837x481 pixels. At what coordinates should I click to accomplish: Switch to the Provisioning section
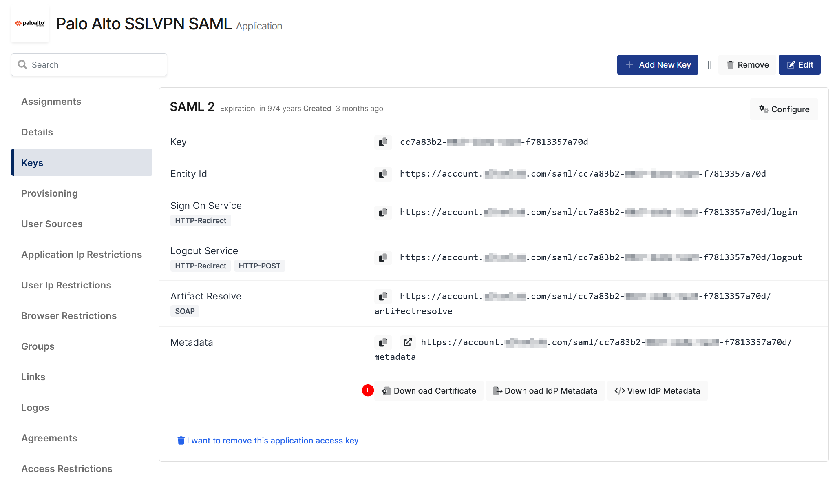point(49,193)
